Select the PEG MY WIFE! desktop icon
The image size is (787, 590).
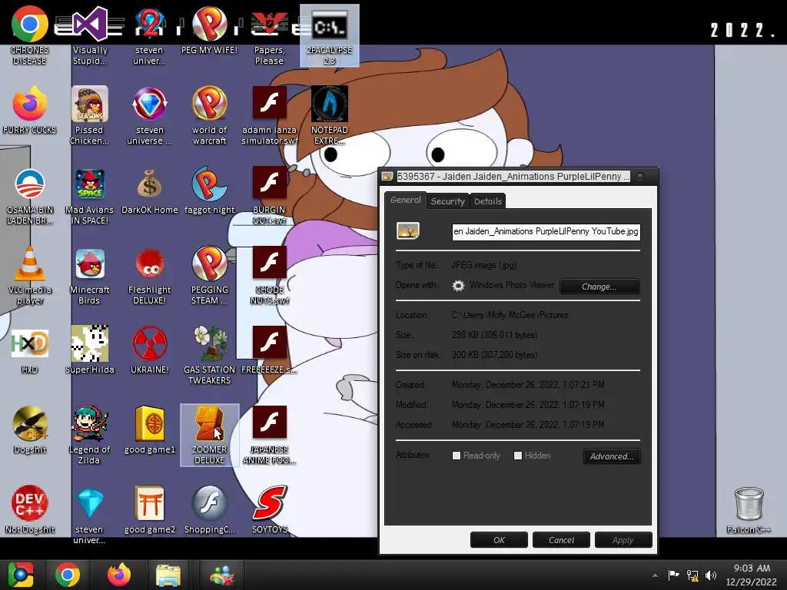pos(209,30)
